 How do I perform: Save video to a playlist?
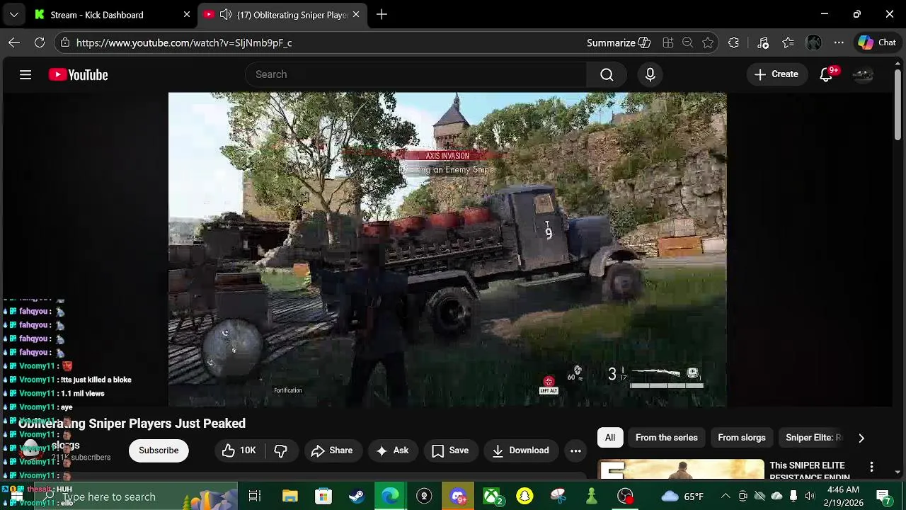450,450
